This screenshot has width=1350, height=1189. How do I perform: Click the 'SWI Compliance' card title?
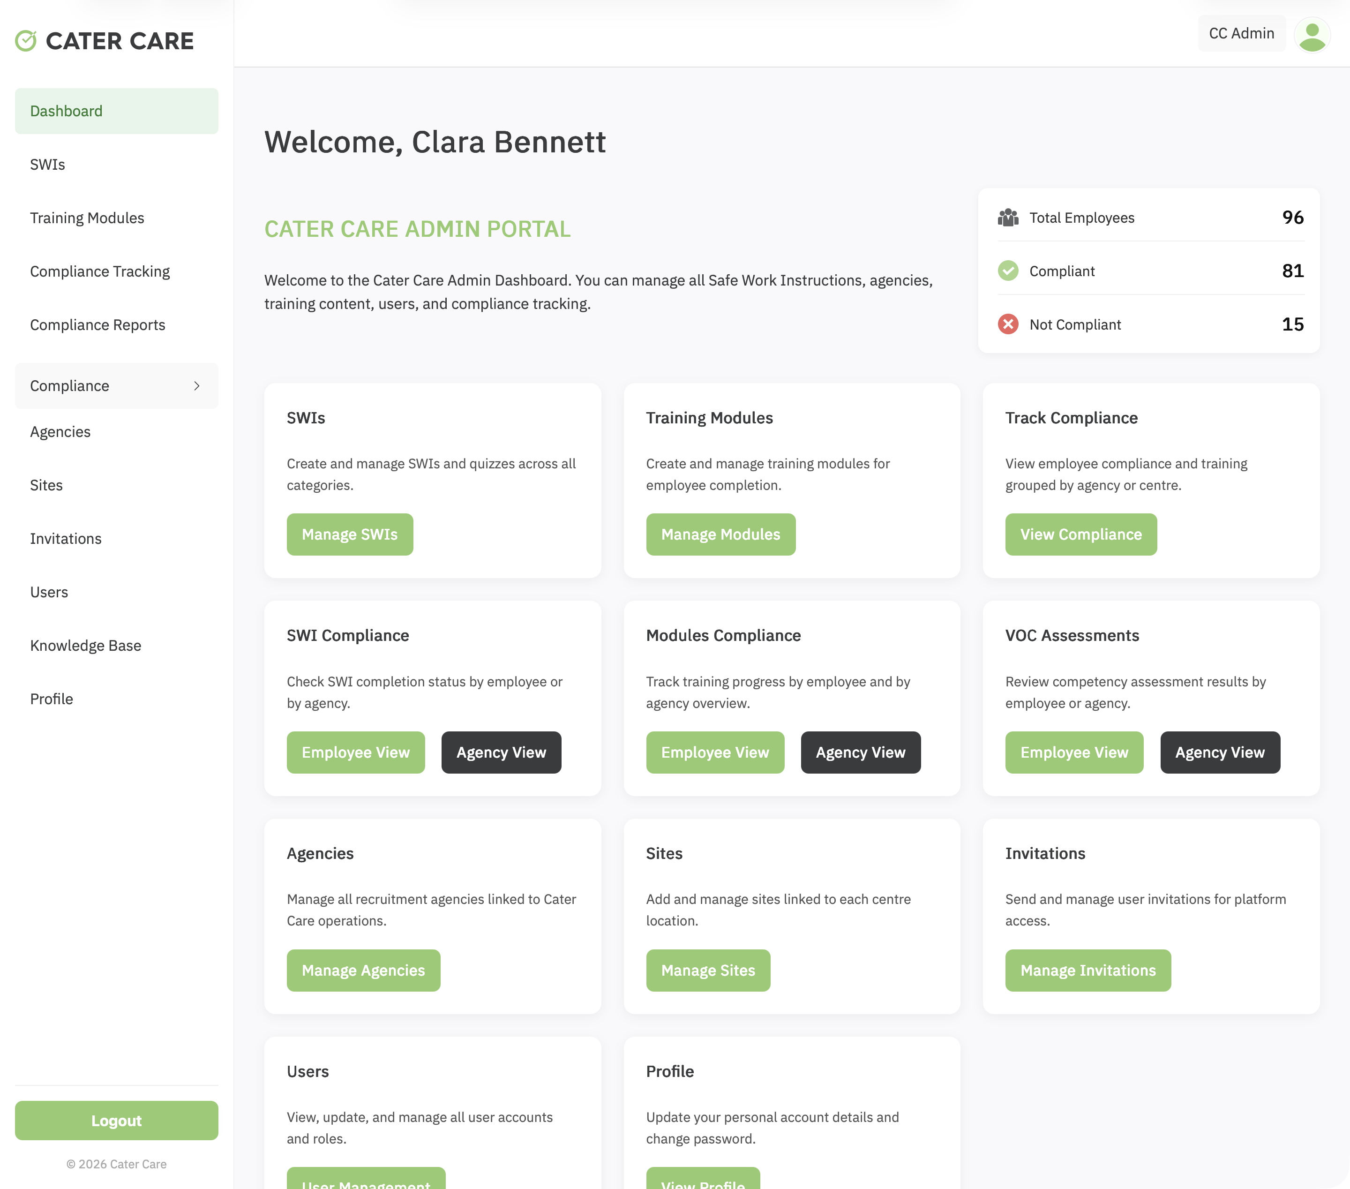click(347, 635)
